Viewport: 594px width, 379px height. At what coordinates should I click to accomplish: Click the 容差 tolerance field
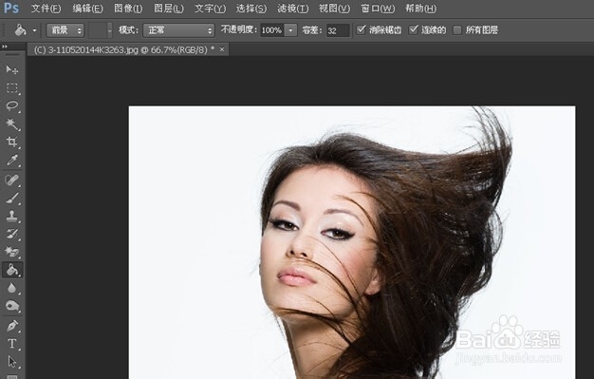(x=338, y=30)
